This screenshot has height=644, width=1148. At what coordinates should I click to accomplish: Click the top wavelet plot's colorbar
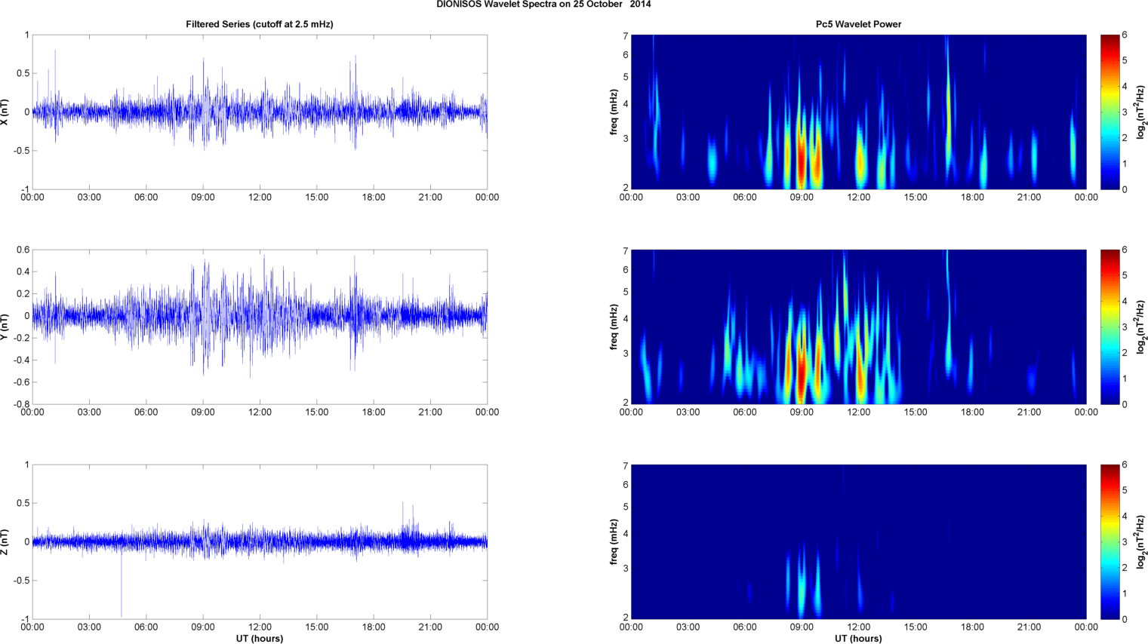tap(1110, 112)
